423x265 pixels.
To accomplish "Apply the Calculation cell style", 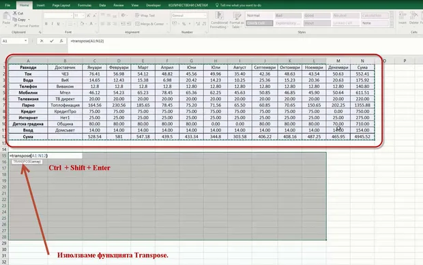I will click(375, 16).
